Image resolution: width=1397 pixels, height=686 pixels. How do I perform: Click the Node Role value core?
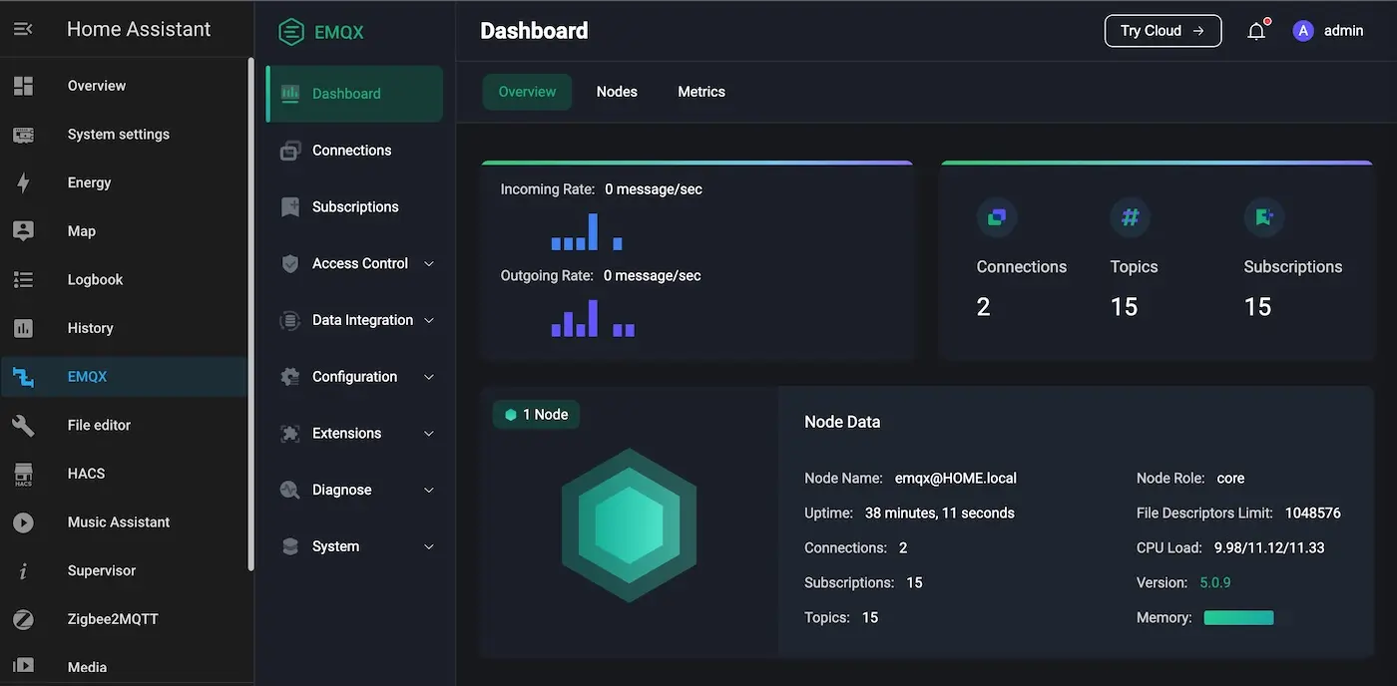pyautogui.click(x=1230, y=479)
